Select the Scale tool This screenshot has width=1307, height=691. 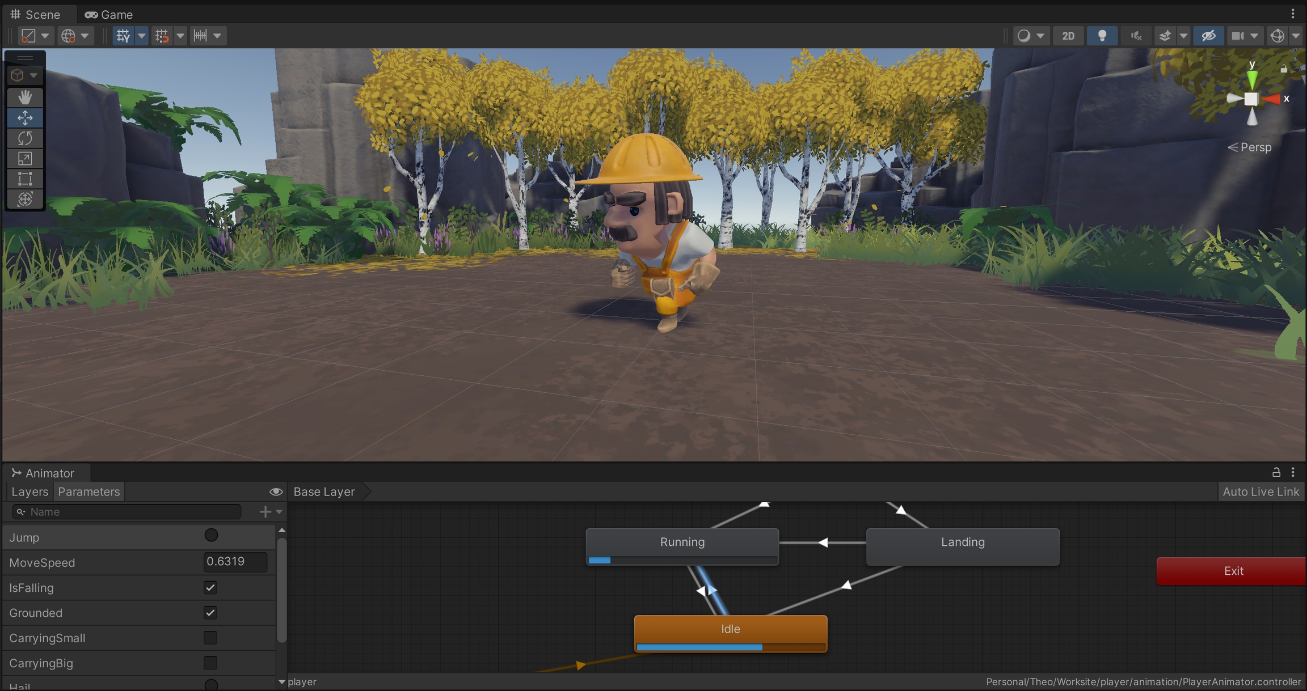point(25,158)
